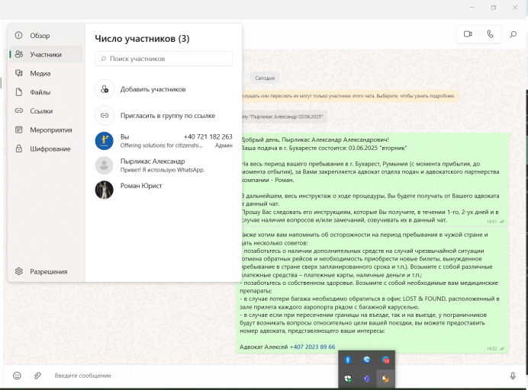The image size is (528, 390).
Task: Click the message sent at 16:51
Action: 374,180
